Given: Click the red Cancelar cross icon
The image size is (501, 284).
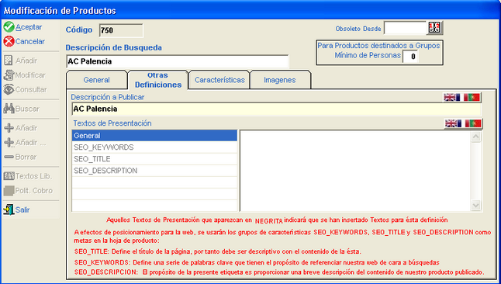Looking at the screenshot, I should (9, 42).
